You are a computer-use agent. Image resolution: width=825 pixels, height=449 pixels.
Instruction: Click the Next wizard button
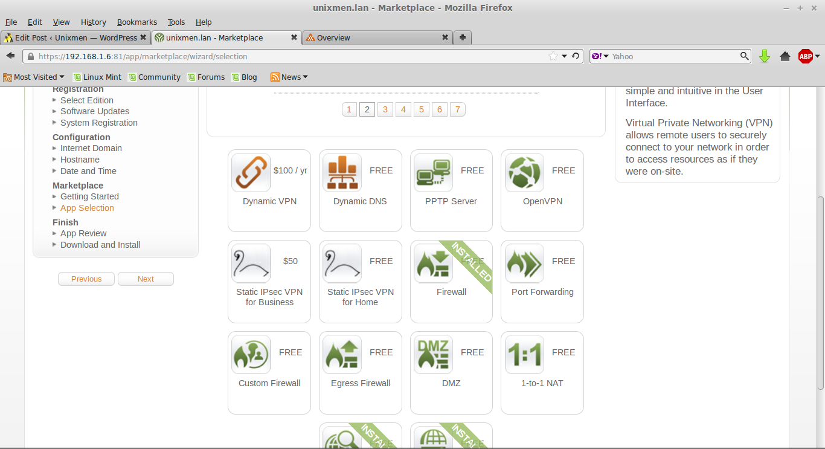point(146,279)
